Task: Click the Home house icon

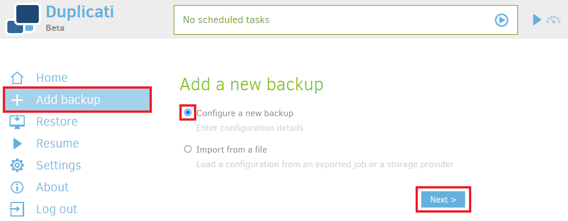Action: (17, 78)
